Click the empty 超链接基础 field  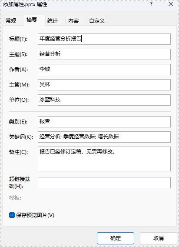104,183
